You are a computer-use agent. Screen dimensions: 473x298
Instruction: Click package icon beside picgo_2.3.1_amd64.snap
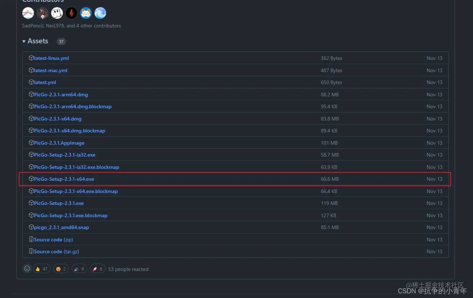click(x=31, y=227)
